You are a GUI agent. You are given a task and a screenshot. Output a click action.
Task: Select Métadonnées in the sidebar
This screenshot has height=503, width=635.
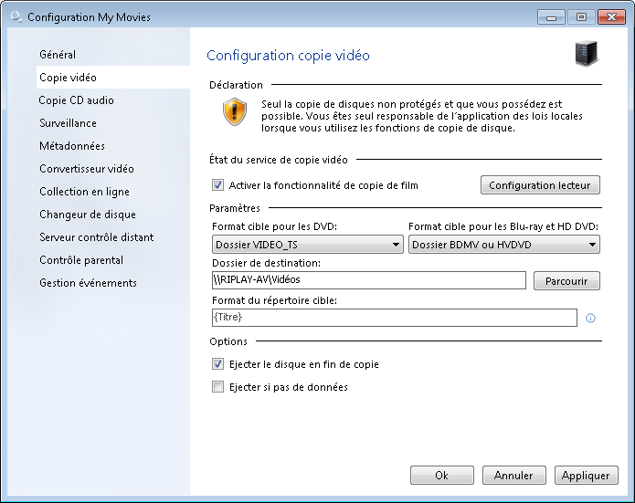coord(72,146)
